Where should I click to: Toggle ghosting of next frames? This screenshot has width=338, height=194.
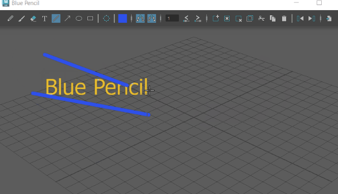[152, 18]
